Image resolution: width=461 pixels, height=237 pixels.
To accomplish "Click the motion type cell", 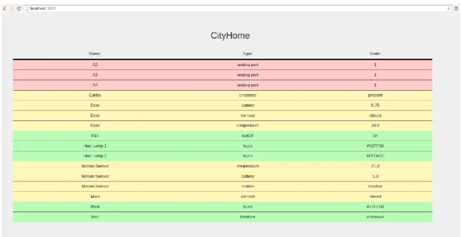I will (248, 187).
